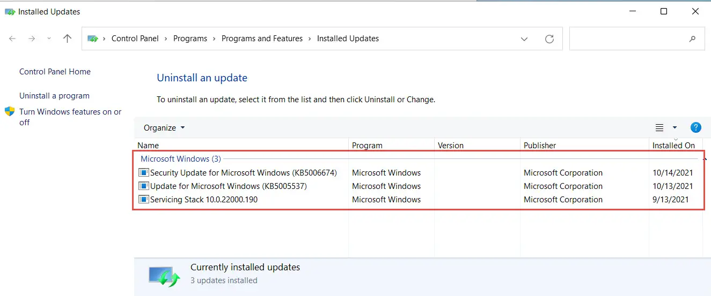Refresh the Installed Updates list
Screen dimensions: 711x296
pyautogui.click(x=549, y=39)
